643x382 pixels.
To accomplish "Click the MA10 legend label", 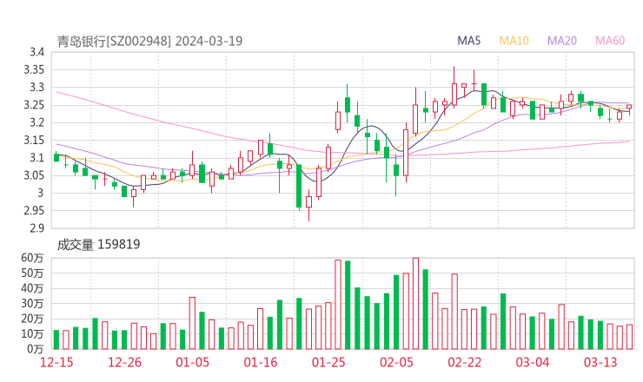I will point(514,41).
